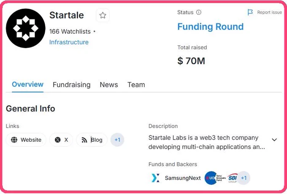Click the Startale round logo
The height and width of the screenshot is (194, 287).
(26, 28)
